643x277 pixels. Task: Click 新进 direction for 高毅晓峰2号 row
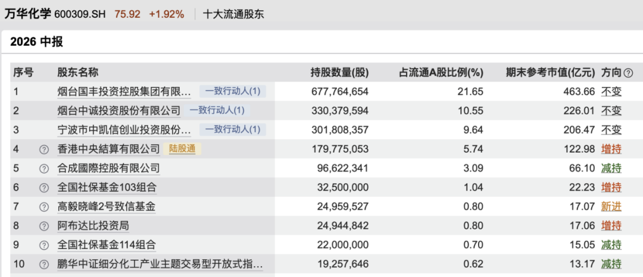coord(611,207)
